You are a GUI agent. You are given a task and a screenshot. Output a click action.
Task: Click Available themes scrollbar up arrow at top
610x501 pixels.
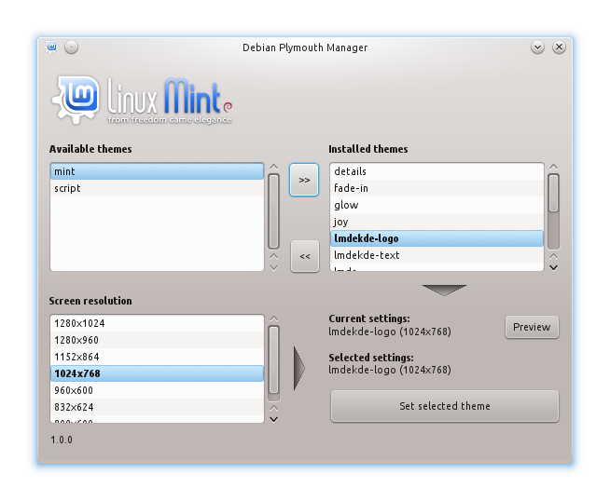[274, 167]
